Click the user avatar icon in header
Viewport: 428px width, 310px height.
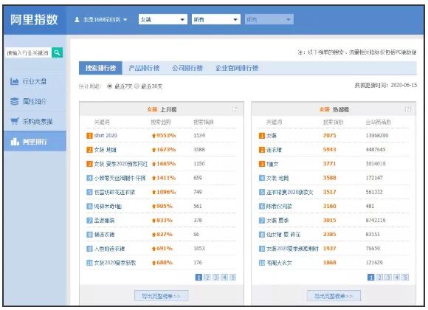click(x=77, y=20)
